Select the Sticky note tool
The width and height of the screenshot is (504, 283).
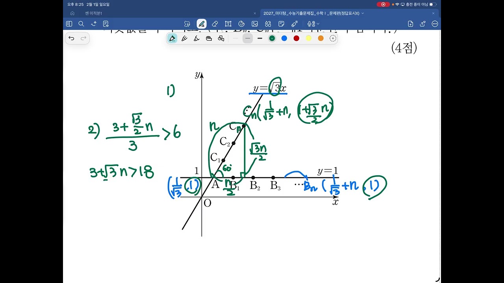click(x=281, y=24)
